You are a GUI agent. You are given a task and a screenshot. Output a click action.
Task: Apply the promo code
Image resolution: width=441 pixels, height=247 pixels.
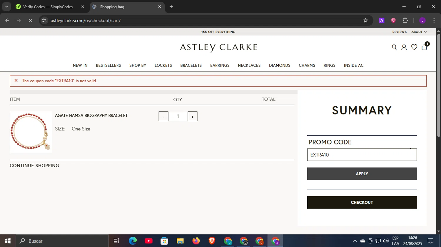pos(362,174)
